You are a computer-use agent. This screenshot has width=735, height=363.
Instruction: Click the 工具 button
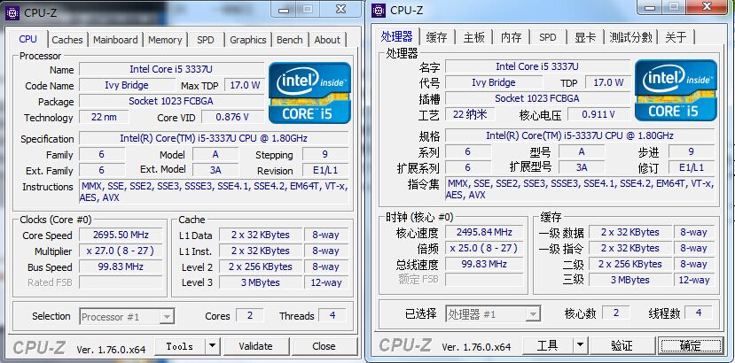(x=547, y=345)
